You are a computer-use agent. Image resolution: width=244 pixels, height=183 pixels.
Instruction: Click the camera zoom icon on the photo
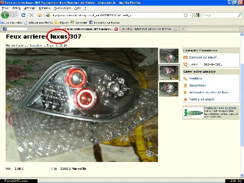click(149, 153)
